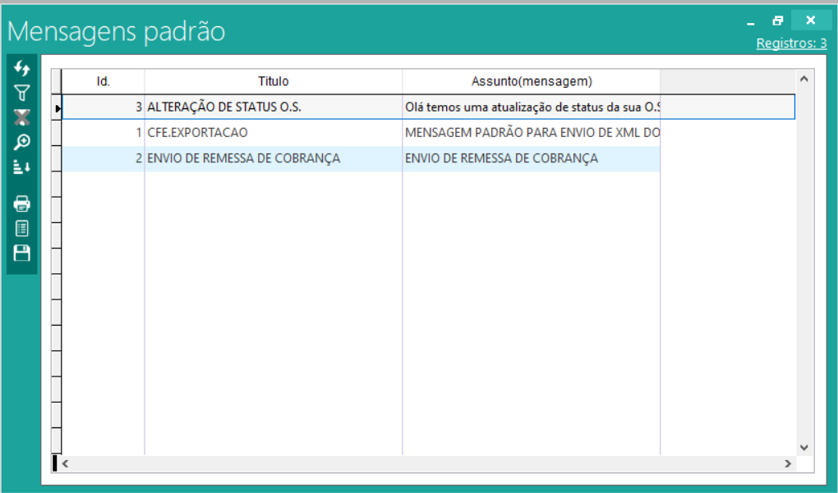Click the sort order icon
This screenshot has height=493, width=838.
tap(22, 167)
